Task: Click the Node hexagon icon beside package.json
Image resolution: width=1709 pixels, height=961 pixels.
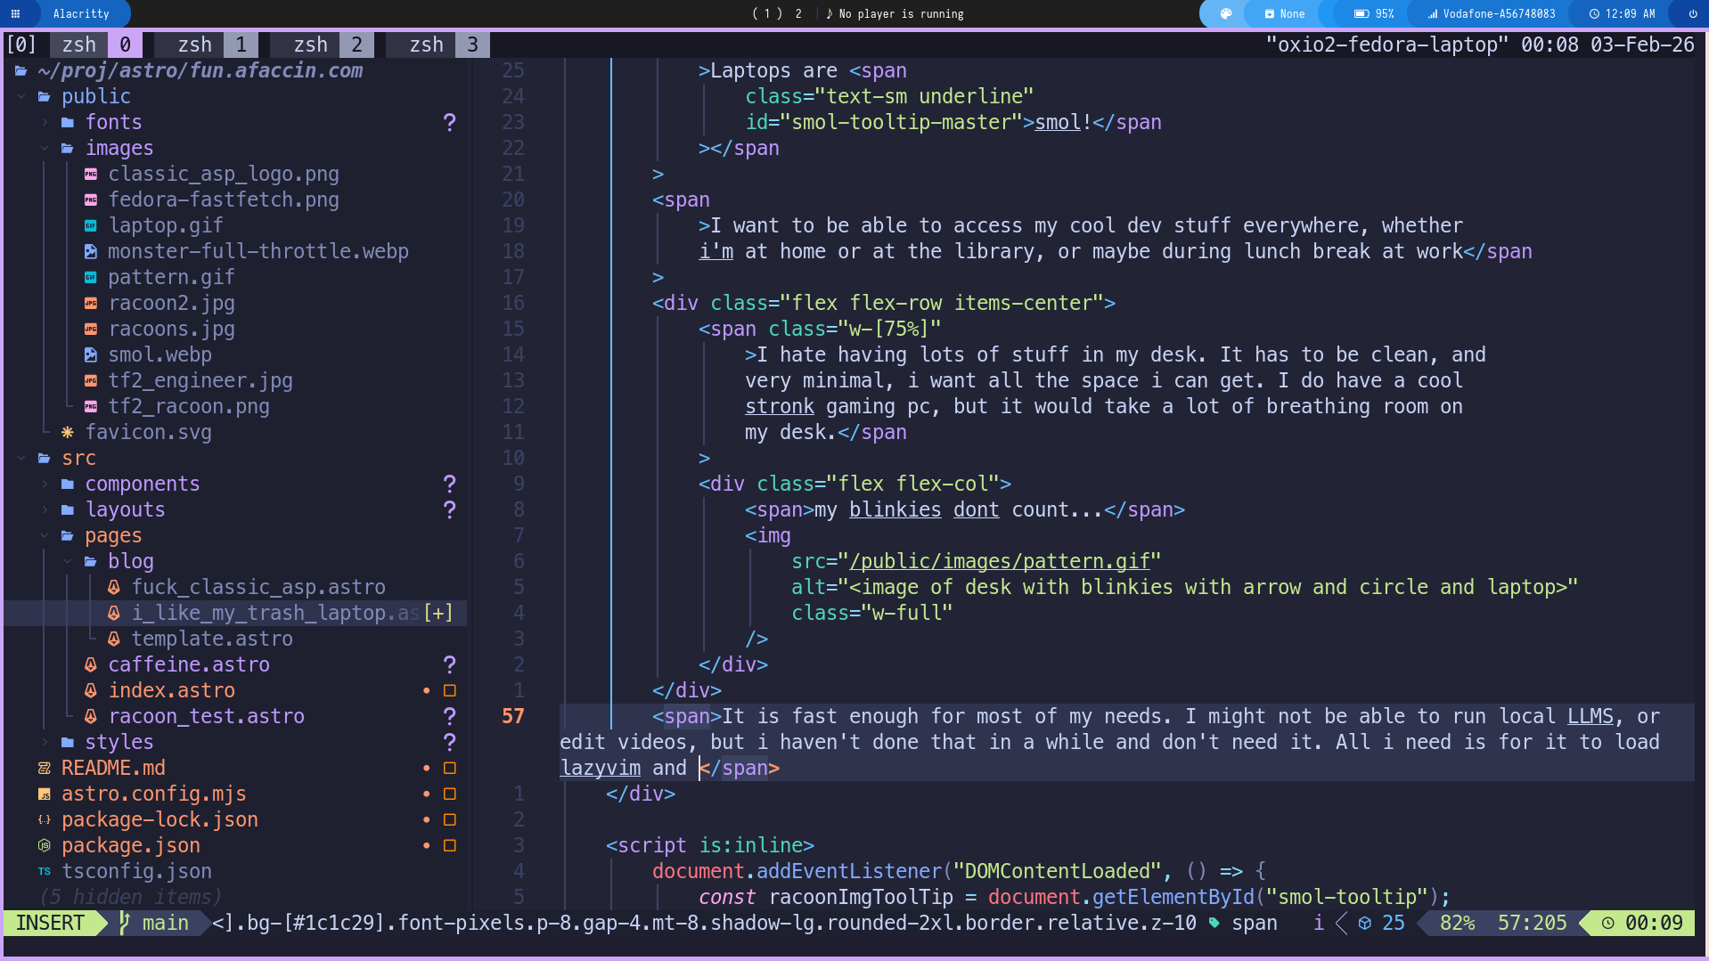Action: pyautogui.click(x=44, y=845)
